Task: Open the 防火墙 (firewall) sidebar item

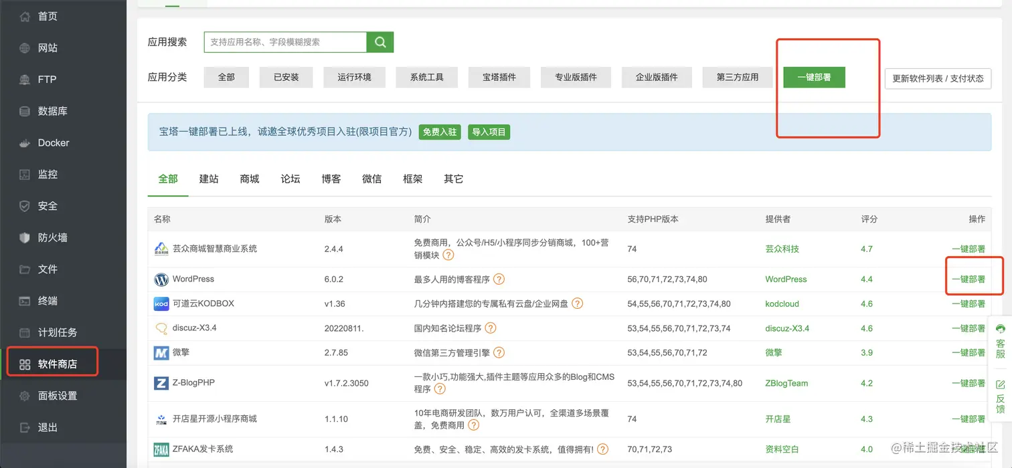Action: point(53,237)
